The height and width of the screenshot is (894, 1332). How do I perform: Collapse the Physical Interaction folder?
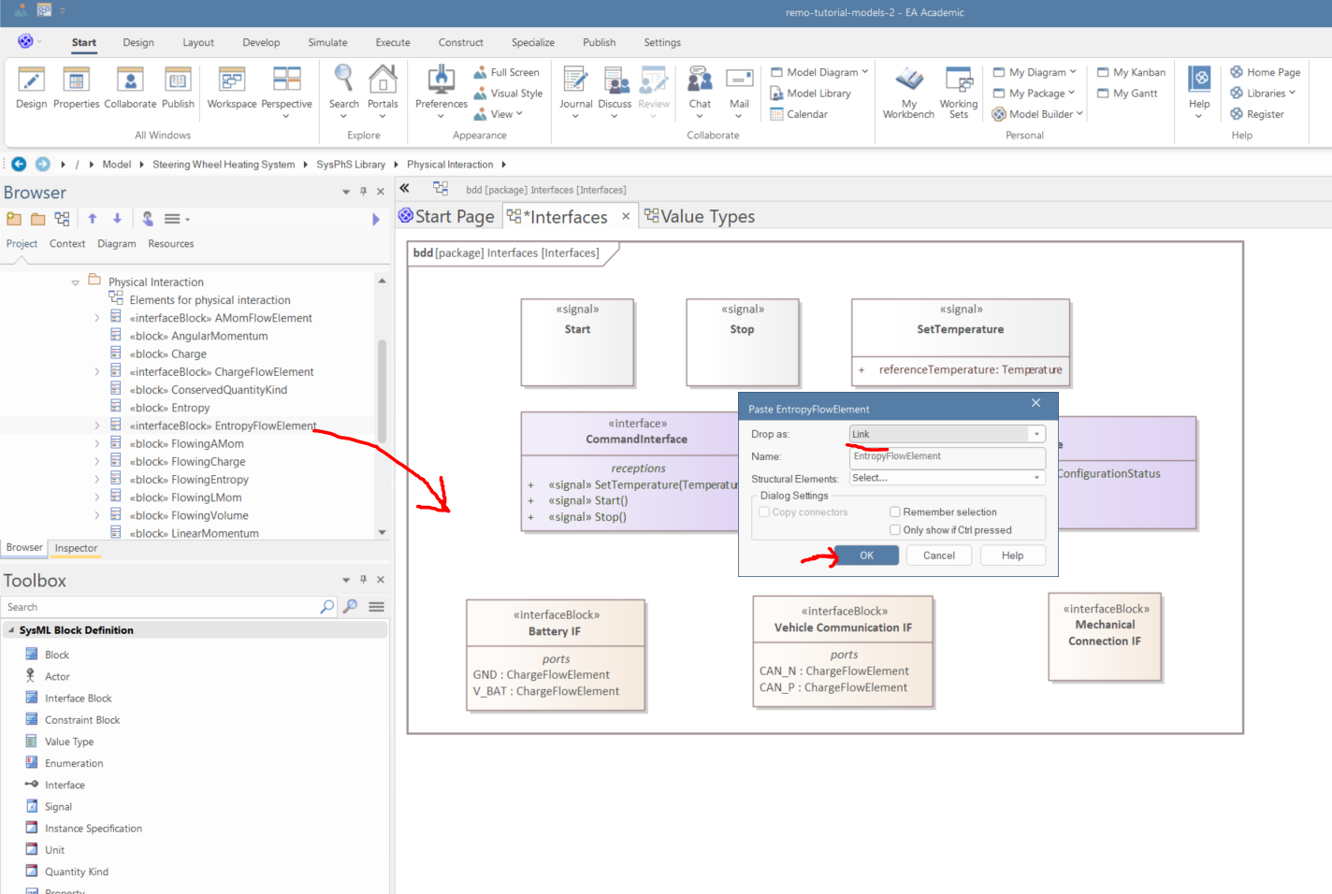coord(76,282)
